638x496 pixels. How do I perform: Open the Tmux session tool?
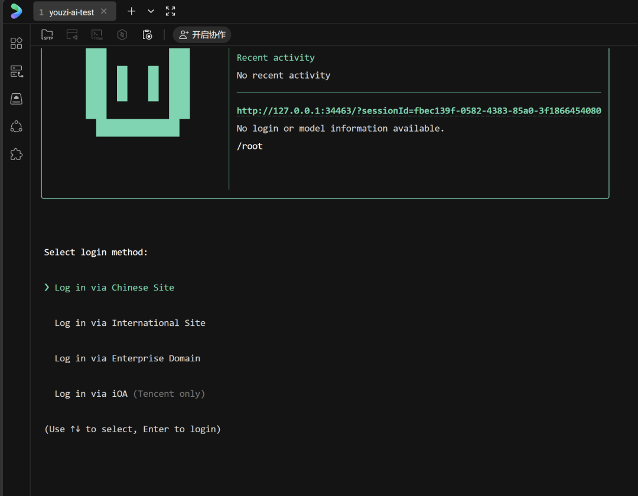click(x=97, y=35)
